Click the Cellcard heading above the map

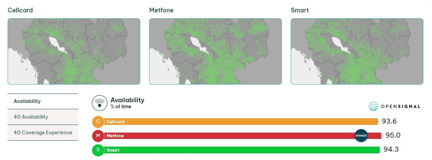20,10
